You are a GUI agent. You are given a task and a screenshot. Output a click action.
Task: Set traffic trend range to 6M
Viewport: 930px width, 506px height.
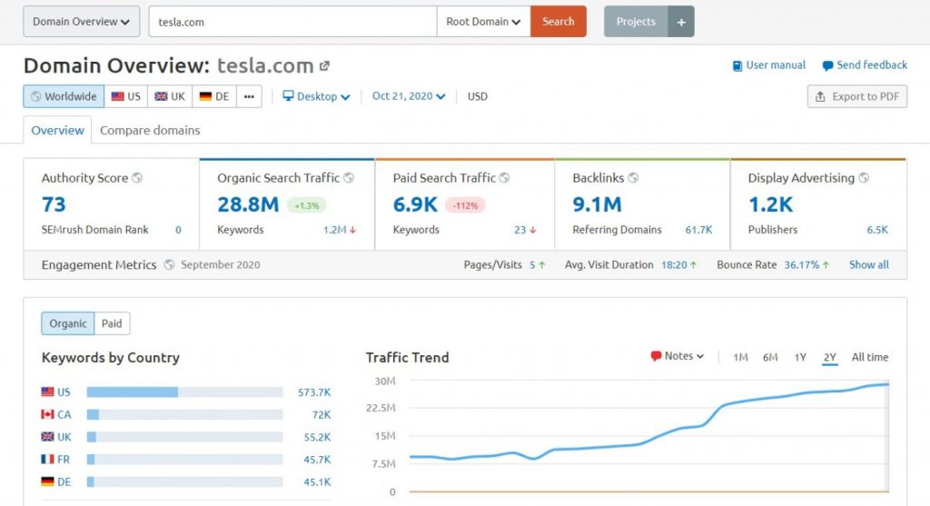770,357
